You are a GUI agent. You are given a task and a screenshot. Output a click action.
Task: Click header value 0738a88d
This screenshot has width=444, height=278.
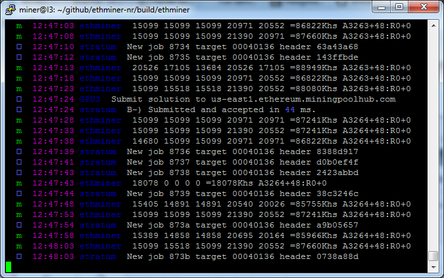(337, 256)
